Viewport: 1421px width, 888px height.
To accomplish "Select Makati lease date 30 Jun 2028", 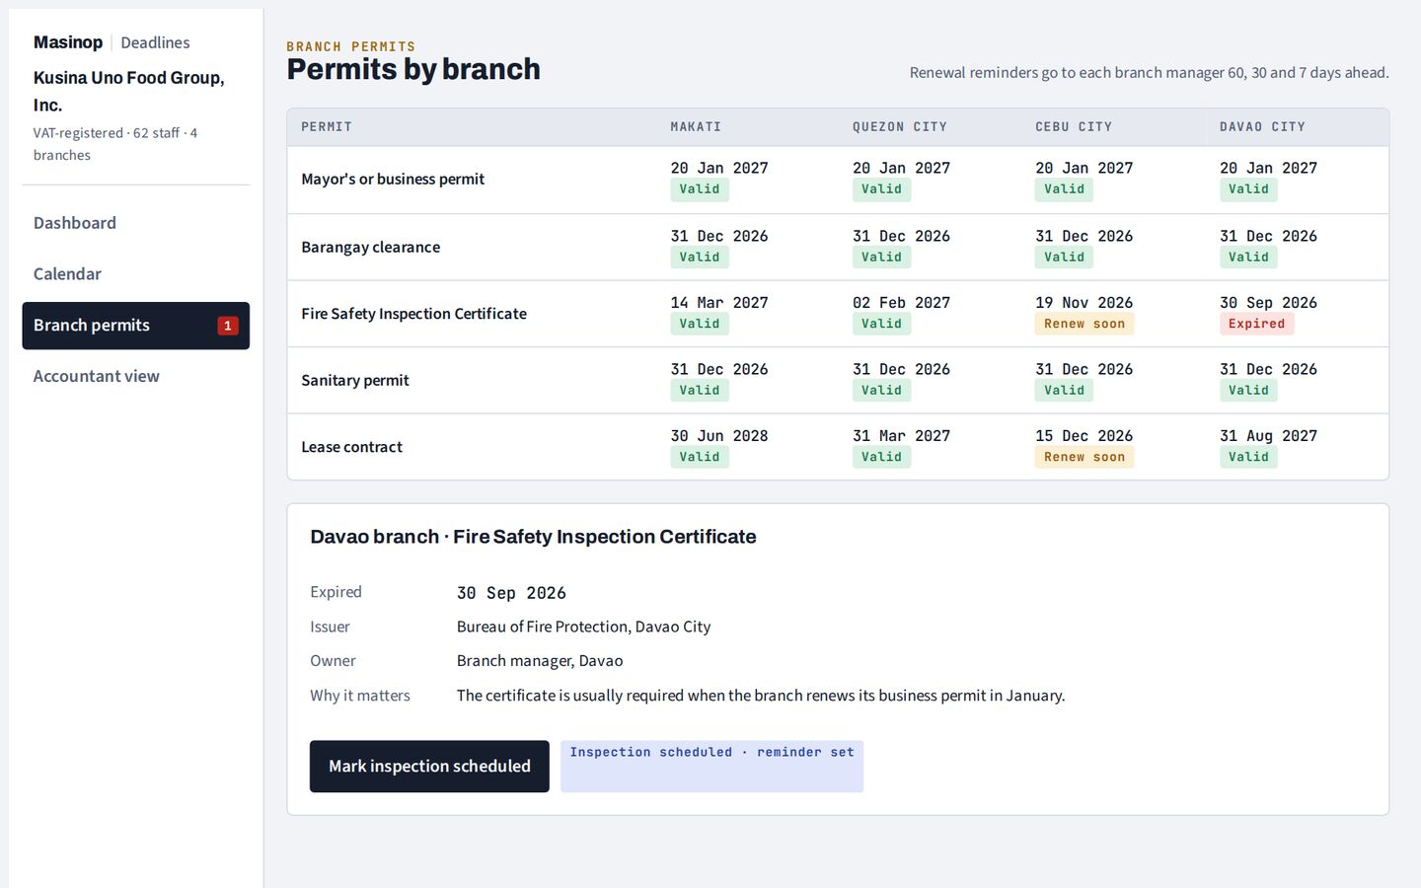I will pos(719,436).
